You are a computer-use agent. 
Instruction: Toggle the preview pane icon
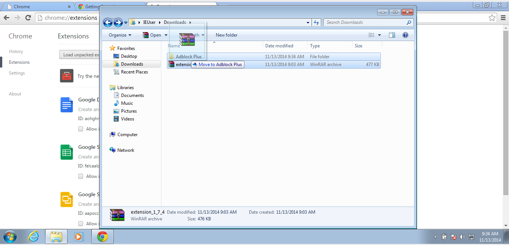pos(392,35)
